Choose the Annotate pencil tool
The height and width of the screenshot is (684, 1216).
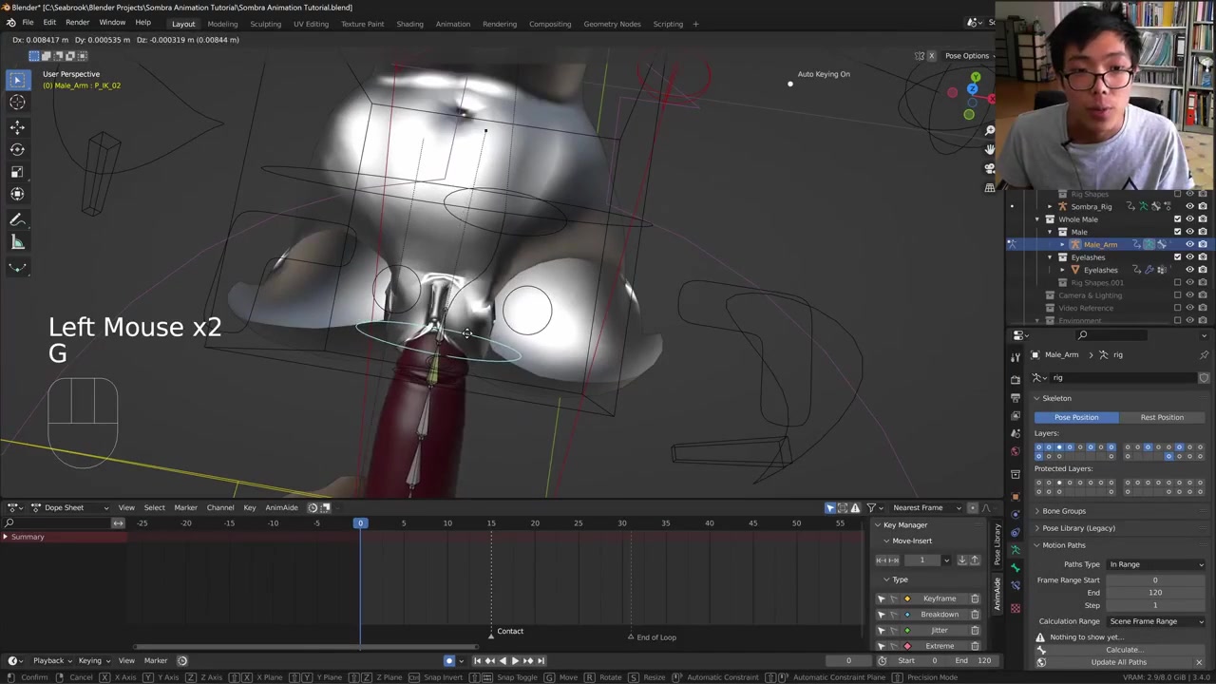(x=17, y=219)
